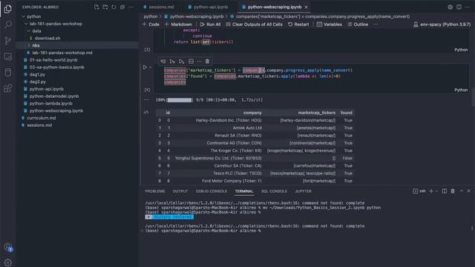475x267 pixels.
Task: Create a new folder in Explorer
Action: click(x=105, y=7)
